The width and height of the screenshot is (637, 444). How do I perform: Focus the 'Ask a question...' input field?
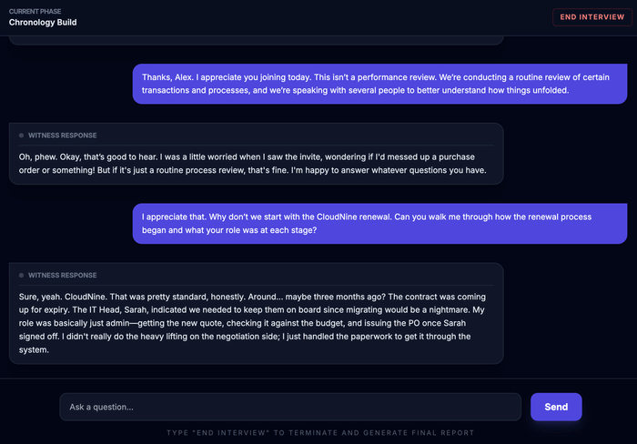290,407
